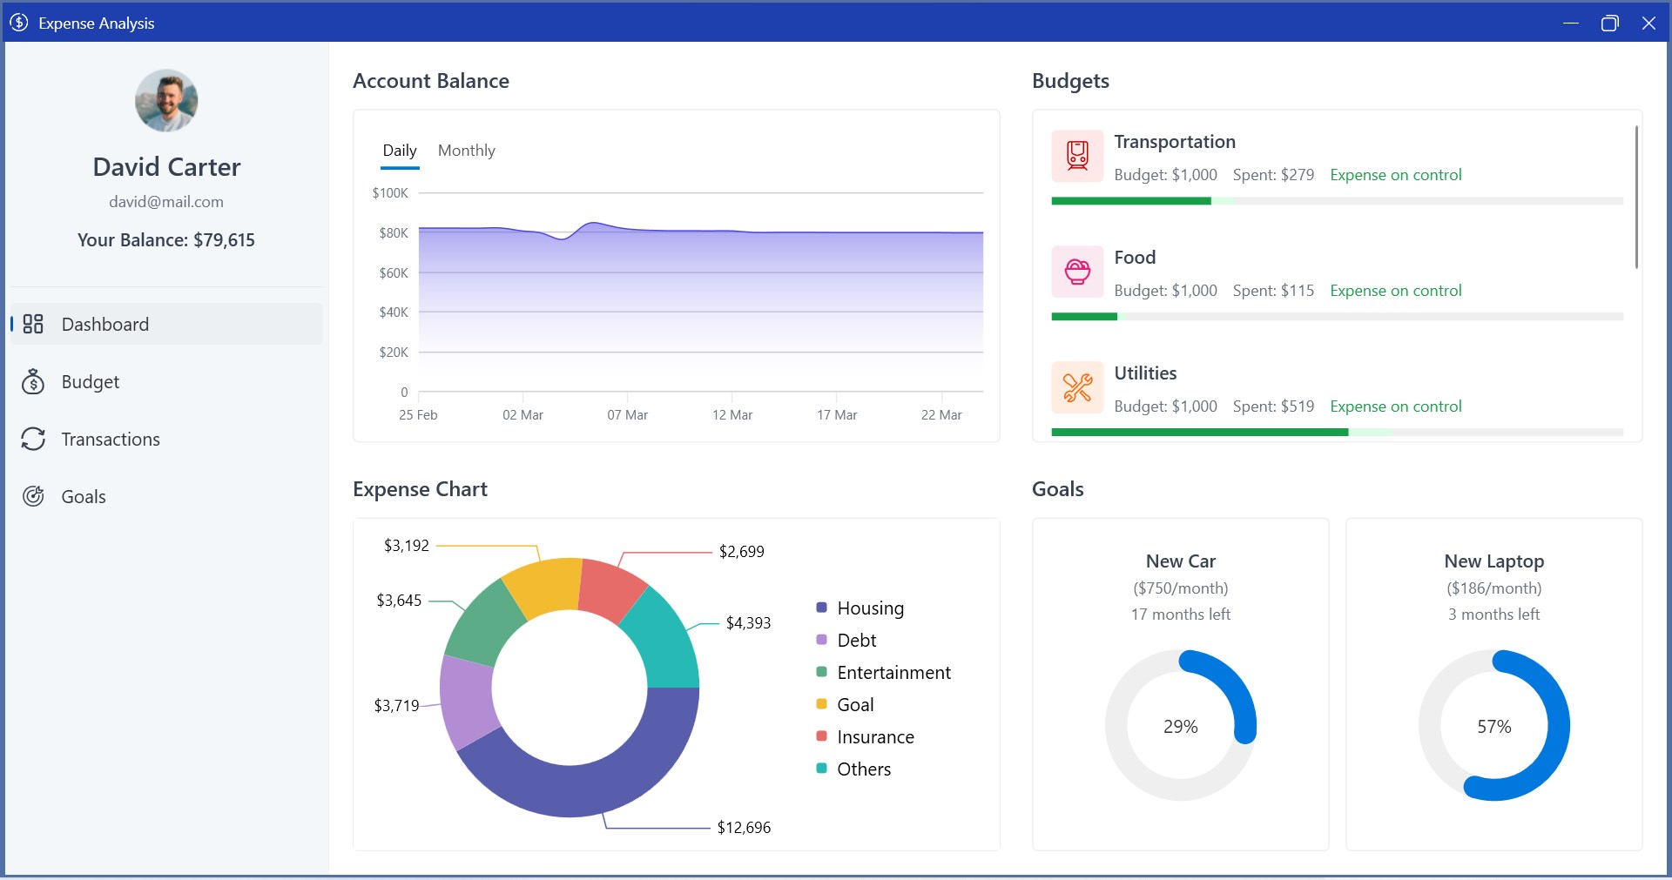Toggle Others legend entry
The width and height of the screenshot is (1672, 880).
853,769
